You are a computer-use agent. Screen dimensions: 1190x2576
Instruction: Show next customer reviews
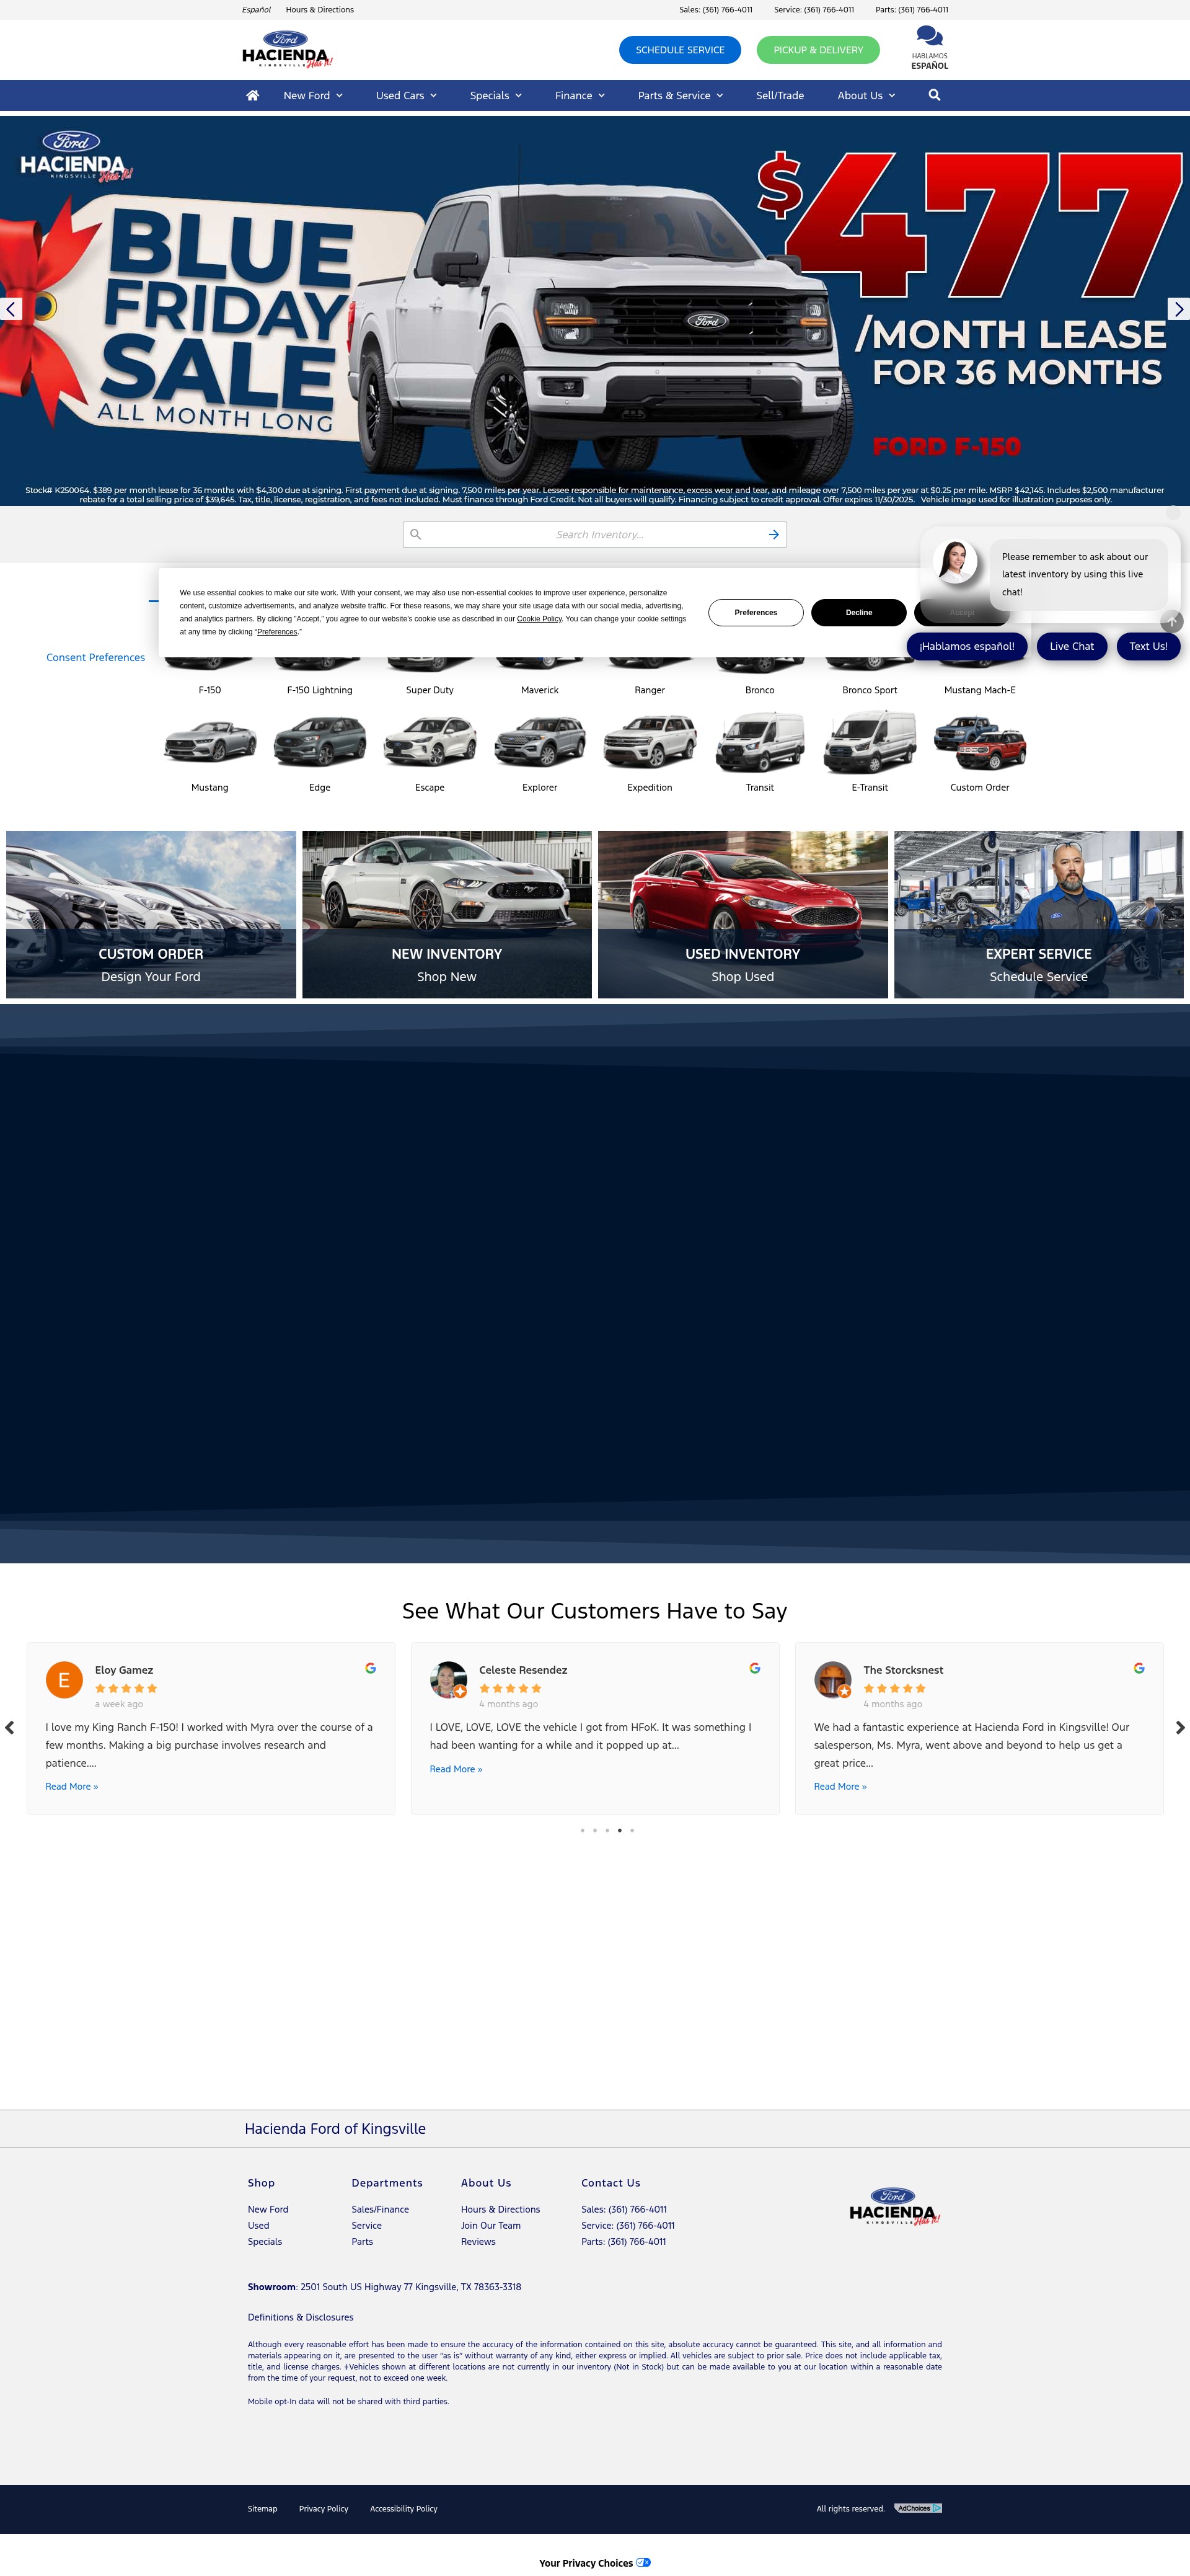[x=1180, y=1727]
